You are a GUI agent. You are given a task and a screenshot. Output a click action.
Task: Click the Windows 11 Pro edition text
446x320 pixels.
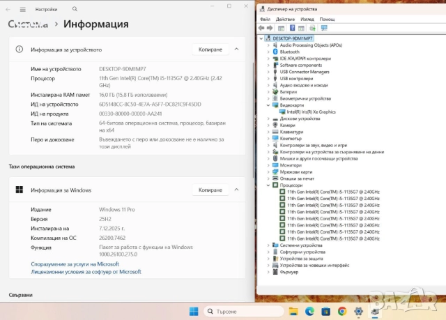coord(117,210)
